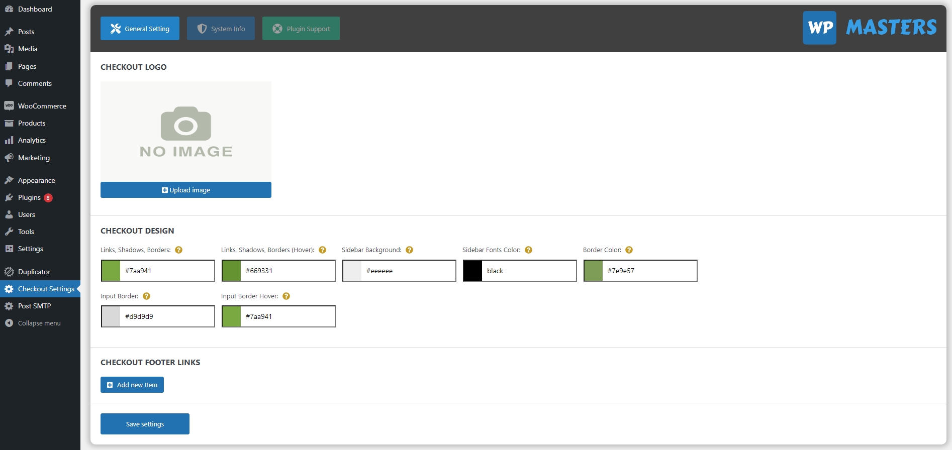
Task: Click help icon next to Border Color
Action: click(x=629, y=250)
